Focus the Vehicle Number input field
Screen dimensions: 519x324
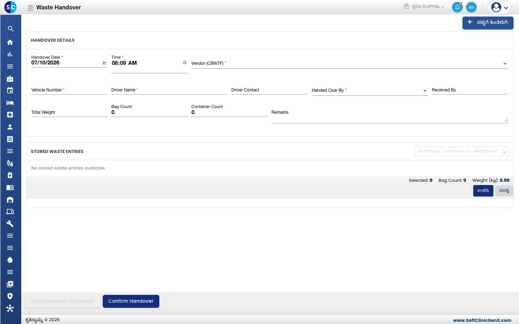69,90
